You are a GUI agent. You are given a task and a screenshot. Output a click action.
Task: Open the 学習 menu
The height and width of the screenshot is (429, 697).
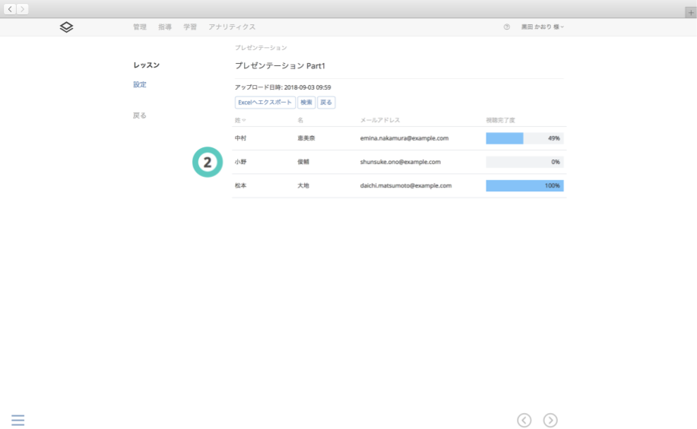[190, 27]
